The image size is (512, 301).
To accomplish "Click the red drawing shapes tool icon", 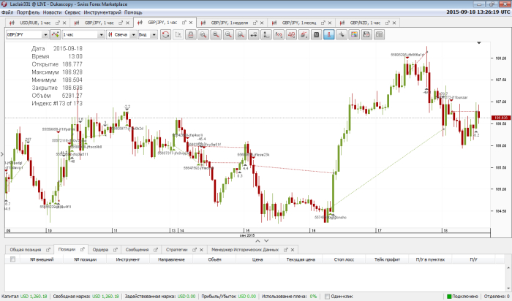I will 291,34.
